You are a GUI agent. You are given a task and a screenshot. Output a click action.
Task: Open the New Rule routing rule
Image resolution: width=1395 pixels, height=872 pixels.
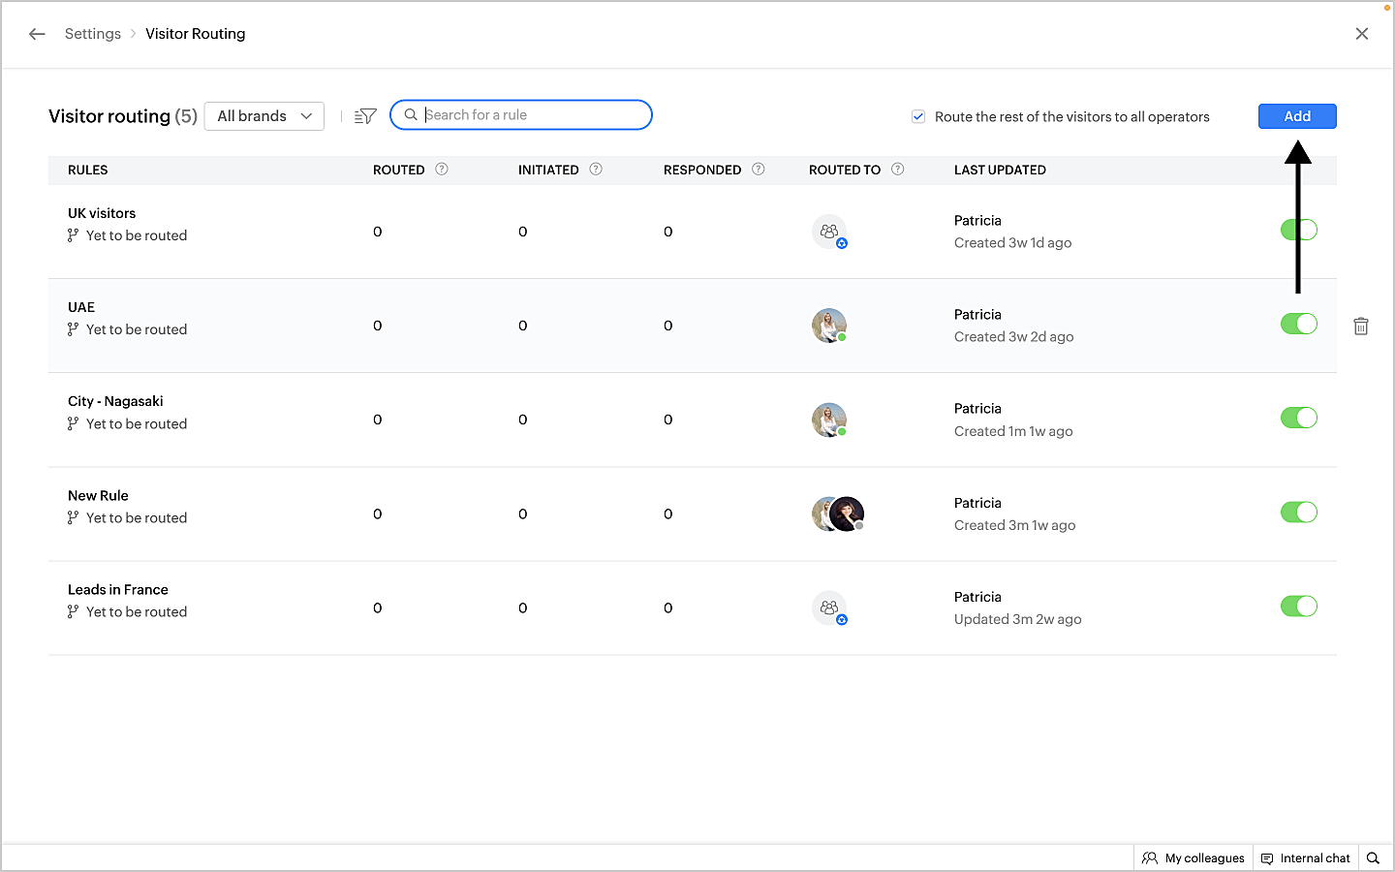[x=98, y=495]
